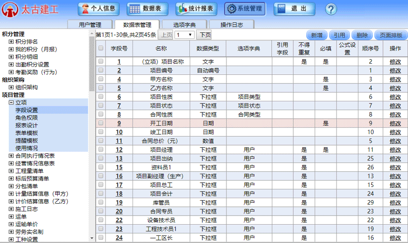The image size is (408, 243).
Task: Check the 开工日期 row checkbox
Action: click(100, 123)
